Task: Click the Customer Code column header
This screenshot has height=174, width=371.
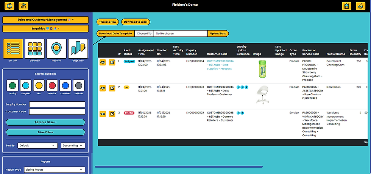Action: [217, 54]
